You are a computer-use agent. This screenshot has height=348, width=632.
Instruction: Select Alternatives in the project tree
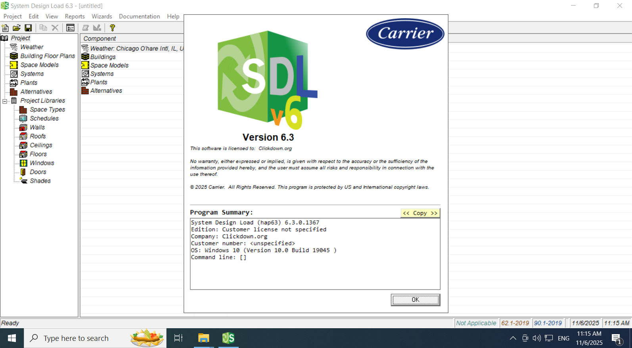click(x=36, y=92)
